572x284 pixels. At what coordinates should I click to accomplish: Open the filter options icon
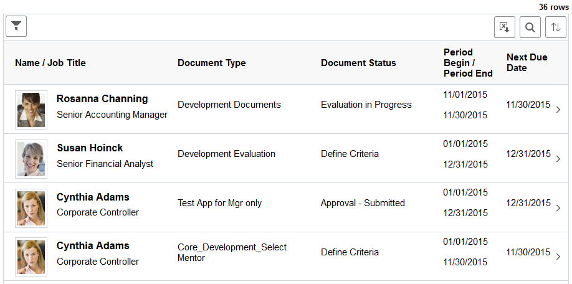[16, 26]
